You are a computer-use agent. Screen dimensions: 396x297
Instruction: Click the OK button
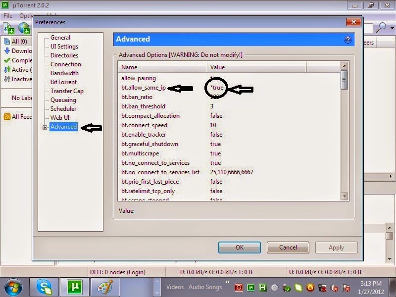point(240,247)
